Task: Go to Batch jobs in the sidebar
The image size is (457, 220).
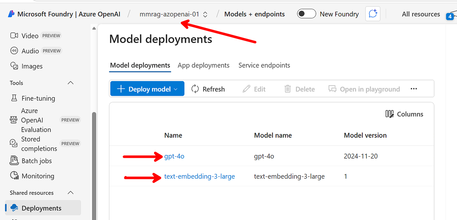Action: (37, 161)
